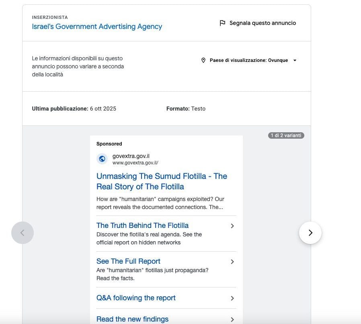Open the advertiser Israel's Government Advertising Agency
The image size is (361, 324).
[x=97, y=27]
